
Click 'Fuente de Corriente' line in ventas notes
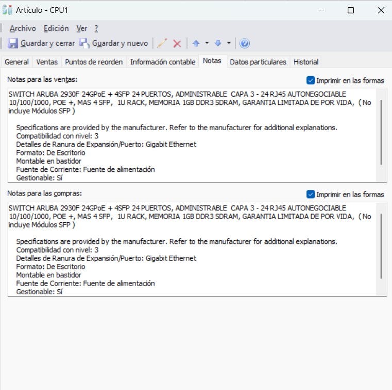click(x=86, y=170)
